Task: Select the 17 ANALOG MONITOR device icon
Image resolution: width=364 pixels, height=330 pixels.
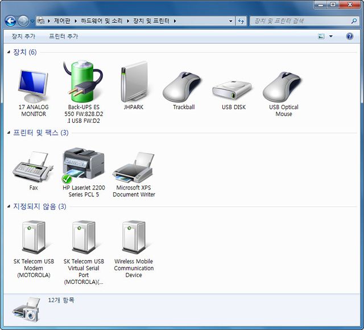Action: pos(34,86)
